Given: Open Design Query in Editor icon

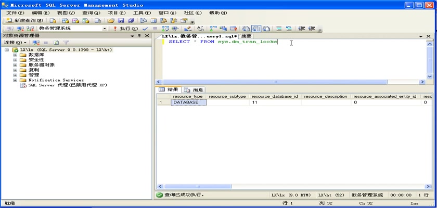Looking at the screenshot, I should tap(188, 29).
